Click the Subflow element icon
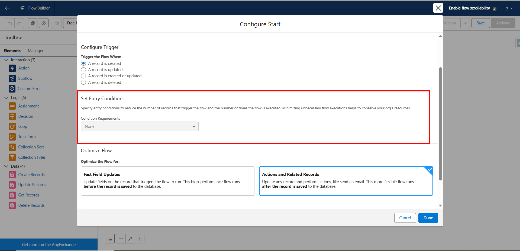Screen dimensions: 520x251 (x=12, y=78)
